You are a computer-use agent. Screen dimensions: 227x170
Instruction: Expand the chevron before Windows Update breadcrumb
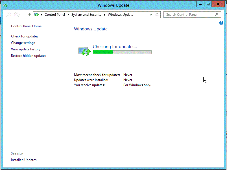(105, 15)
